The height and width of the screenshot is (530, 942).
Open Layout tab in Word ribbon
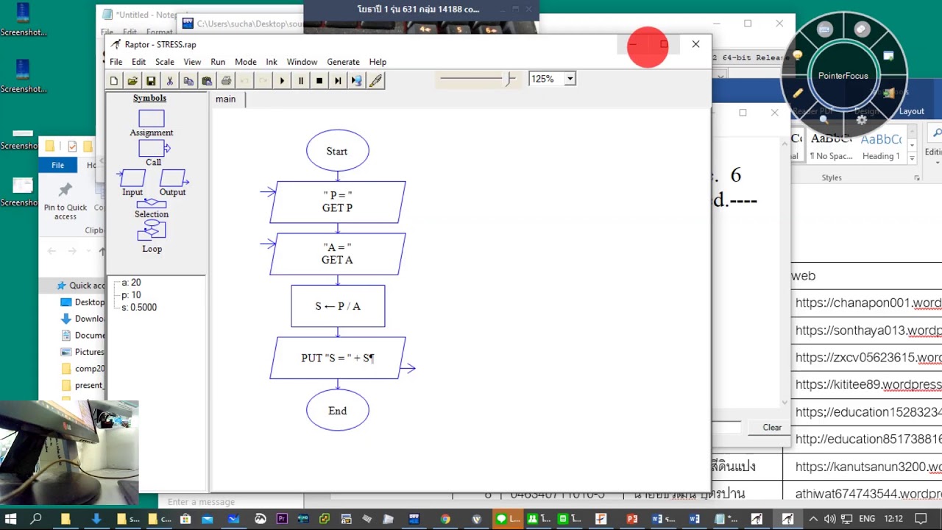click(x=911, y=111)
